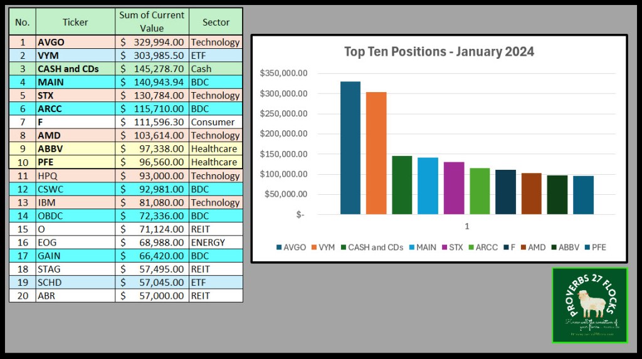Screen dimensions: 642x359
Task: Click the Proverbs 27 Flocks sheep logo
Action: pos(589,305)
